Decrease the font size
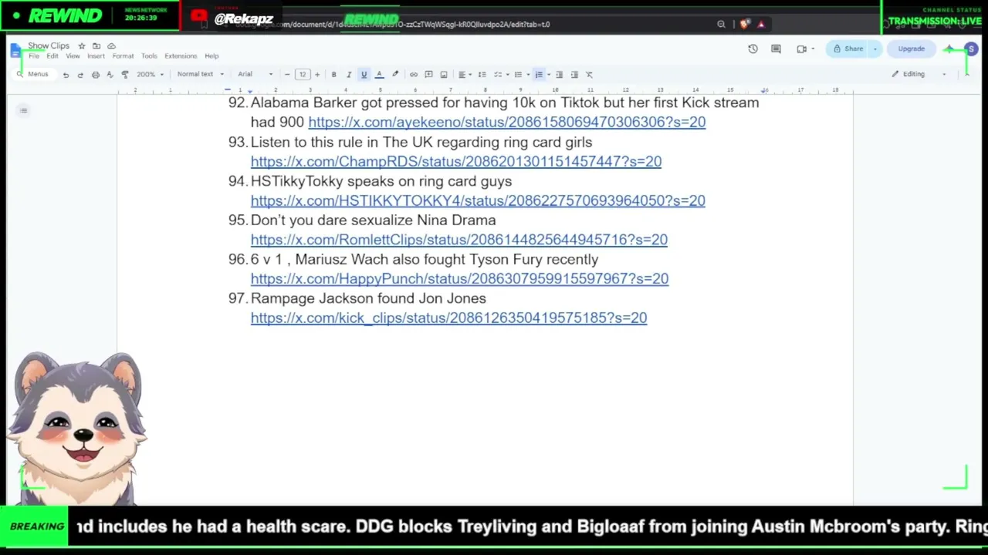 click(287, 75)
